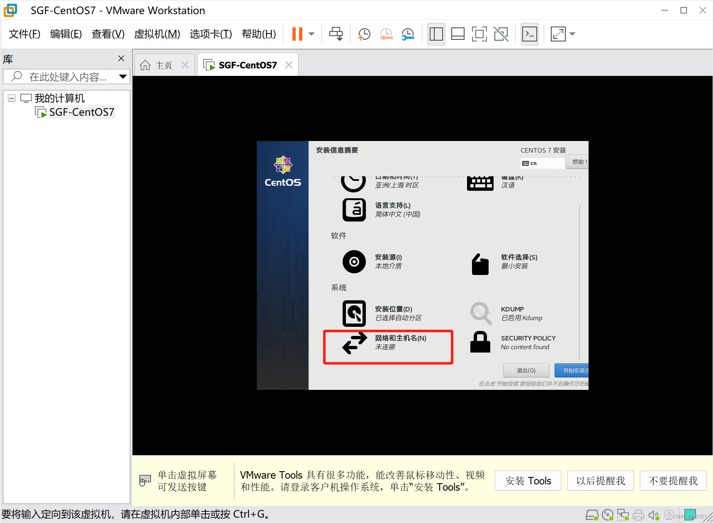Open the KDUMP settings
The width and height of the screenshot is (713, 523).
click(506, 314)
